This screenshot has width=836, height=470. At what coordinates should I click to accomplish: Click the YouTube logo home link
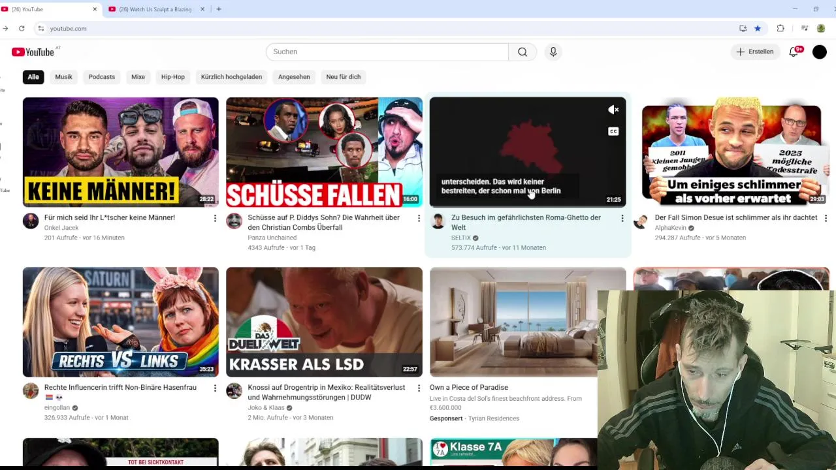[x=33, y=52]
